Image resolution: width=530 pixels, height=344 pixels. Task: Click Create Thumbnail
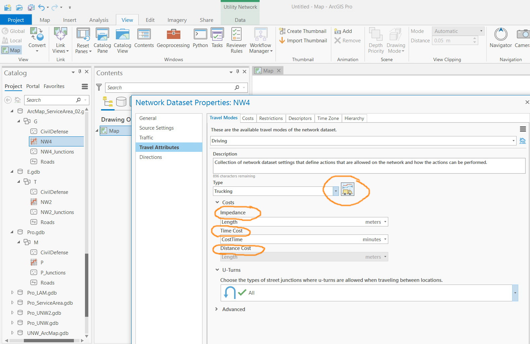(303, 31)
